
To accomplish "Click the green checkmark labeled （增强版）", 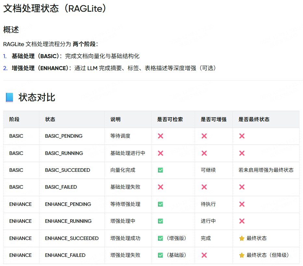I will point(160,238).
